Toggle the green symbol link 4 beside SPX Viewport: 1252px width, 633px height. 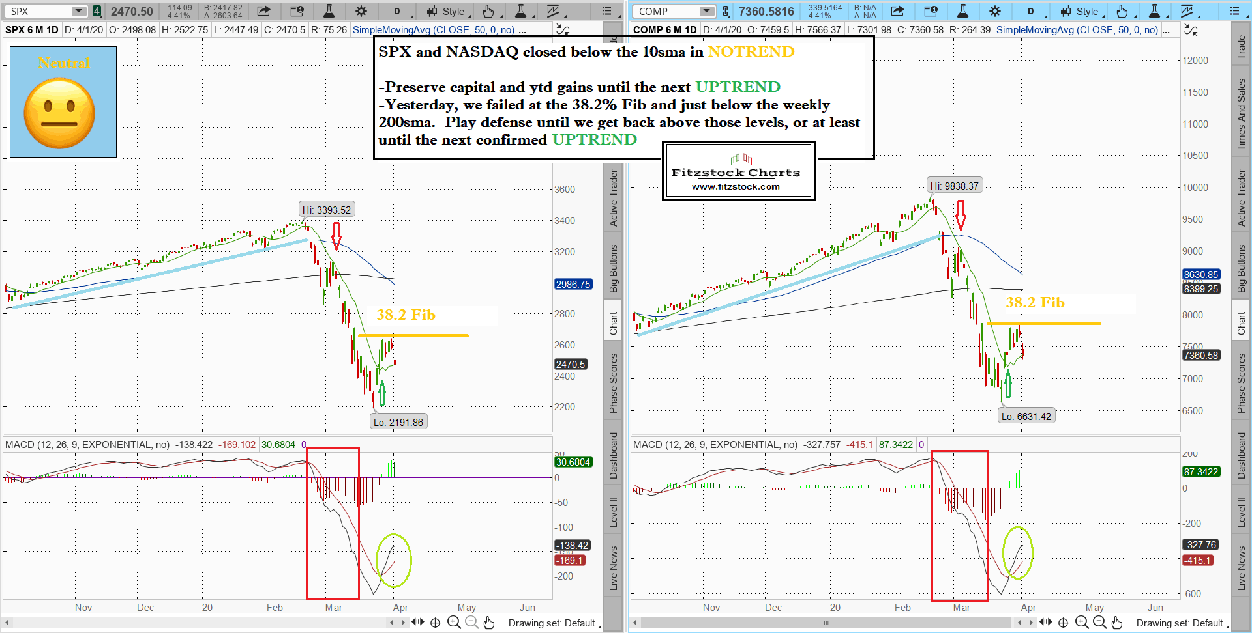[97, 11]
